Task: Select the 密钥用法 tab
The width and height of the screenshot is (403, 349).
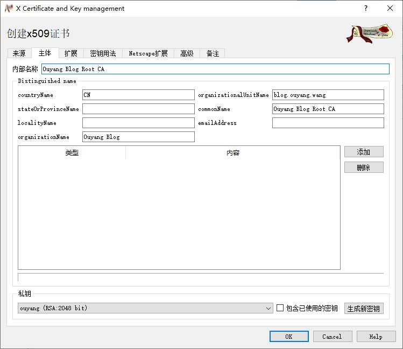Action: [x=103, y=53]
